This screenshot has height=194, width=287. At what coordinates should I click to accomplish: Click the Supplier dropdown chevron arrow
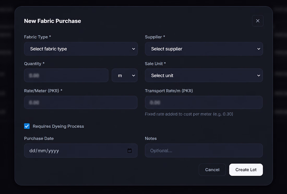pyautogui.click(x=259, y=49)
